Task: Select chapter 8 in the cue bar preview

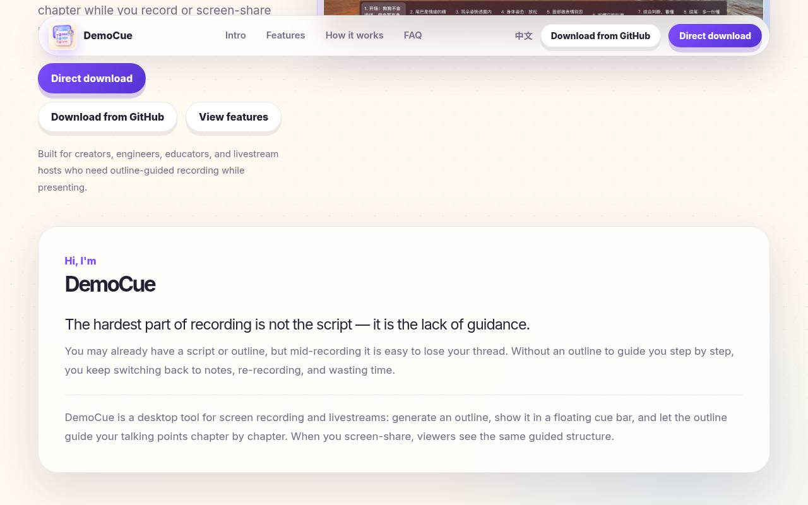Action: click(x=701, y=11)
